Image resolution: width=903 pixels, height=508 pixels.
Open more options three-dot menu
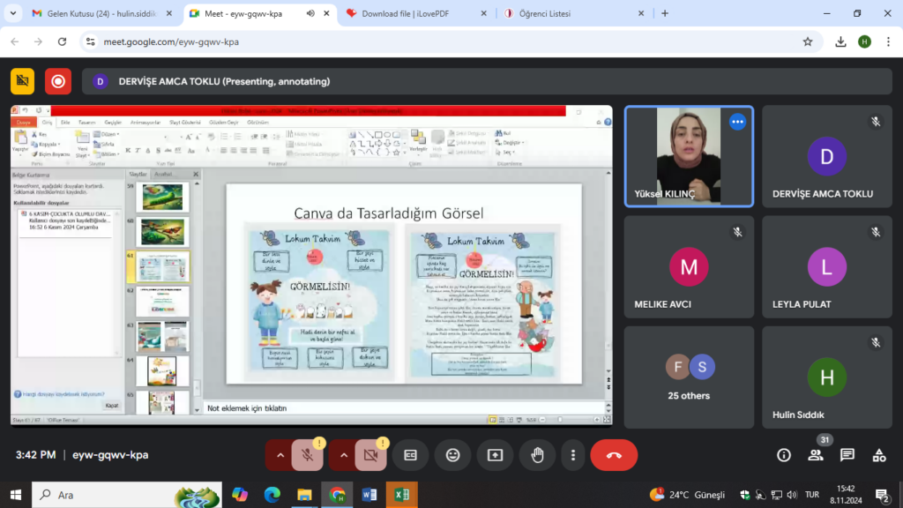(x=573, y=455)
